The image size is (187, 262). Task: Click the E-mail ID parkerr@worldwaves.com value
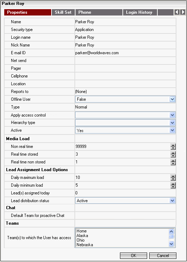pyautogui.click(x=97, y=53)
